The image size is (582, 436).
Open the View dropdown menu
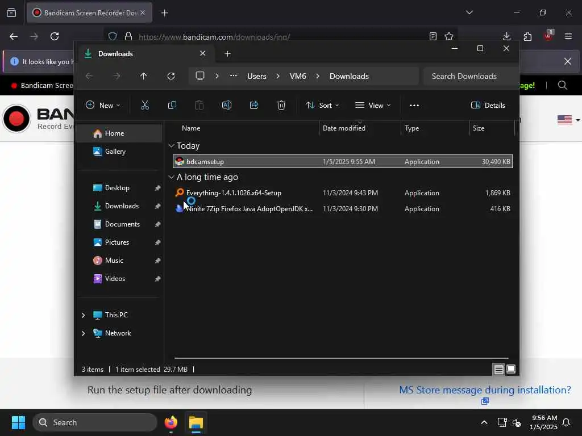click(373, 106)
